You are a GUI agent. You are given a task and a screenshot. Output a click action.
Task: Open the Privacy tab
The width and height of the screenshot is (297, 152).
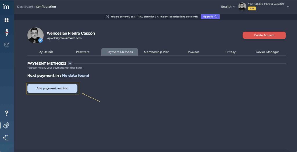tap(230, 52)
